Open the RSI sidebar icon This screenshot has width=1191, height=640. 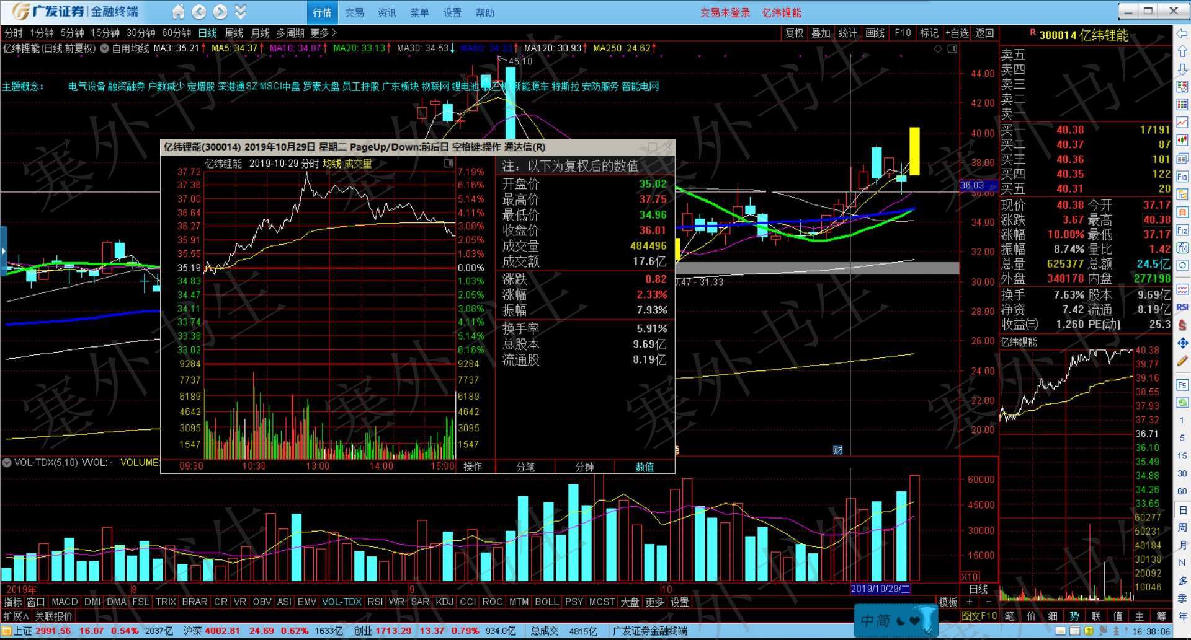click(1182, 307)
